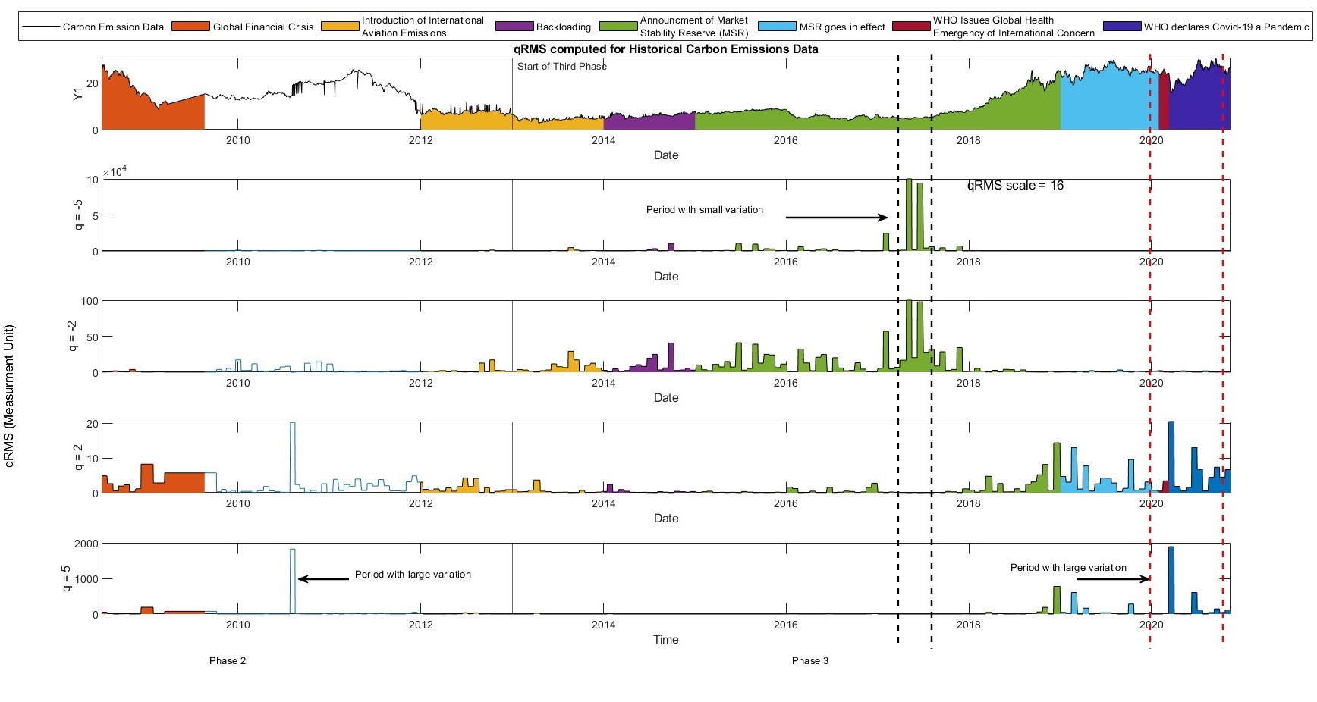Click the 'Y1' axis label of the top plot
The height and width of the screenshot is (702, 1317).
77,94
